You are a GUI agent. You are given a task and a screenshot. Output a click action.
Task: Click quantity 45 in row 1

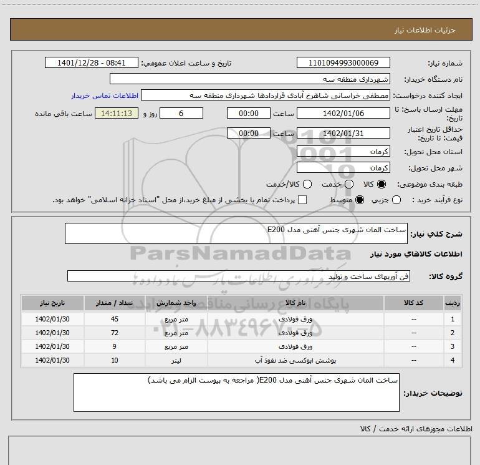click(x=115, y=319)
